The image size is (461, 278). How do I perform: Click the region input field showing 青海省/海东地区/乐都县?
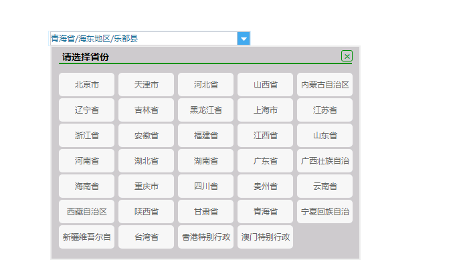point(144,39)
